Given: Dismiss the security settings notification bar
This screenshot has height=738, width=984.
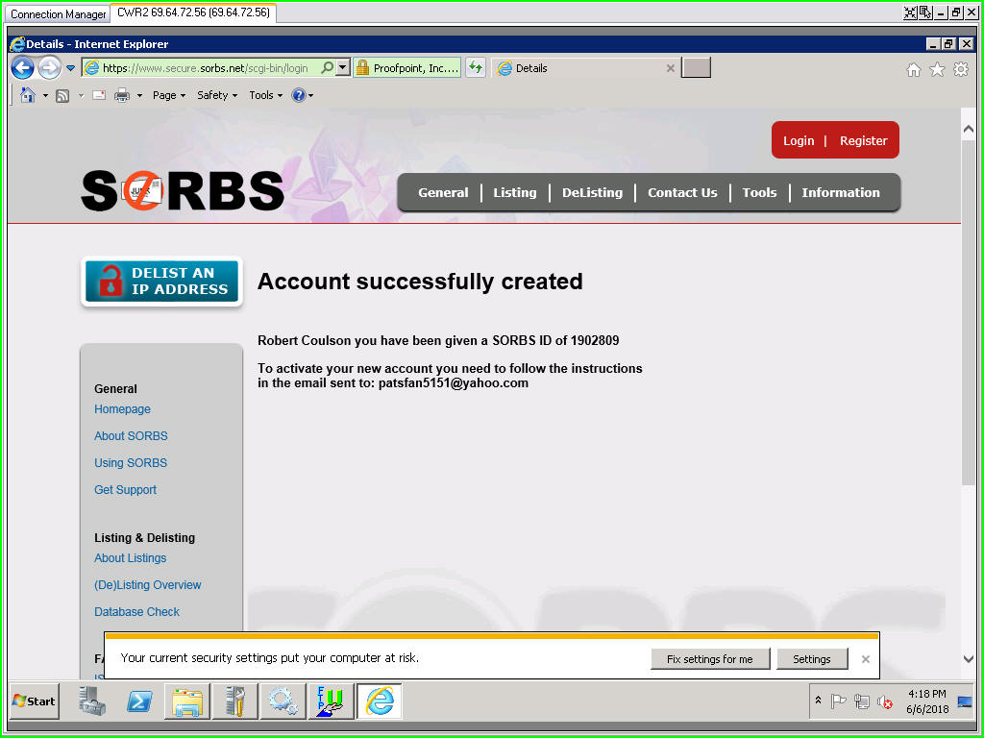Looking at the screenshot, I should (x=866, y=659).
